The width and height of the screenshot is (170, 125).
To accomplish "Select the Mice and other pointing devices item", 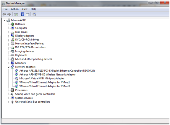I will (x=34, y=59).
